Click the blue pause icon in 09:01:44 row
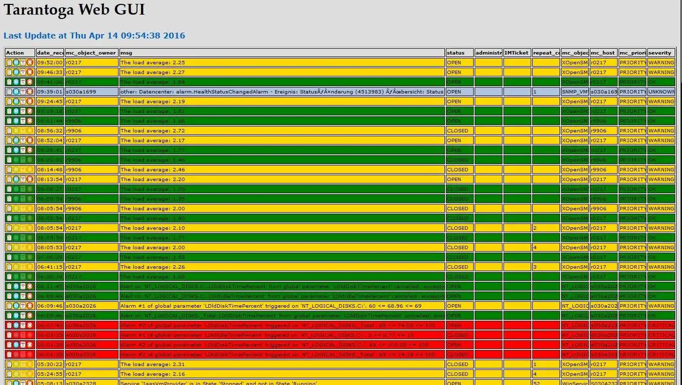This screenshot has height=385, width=682. (x=16, y=121)
